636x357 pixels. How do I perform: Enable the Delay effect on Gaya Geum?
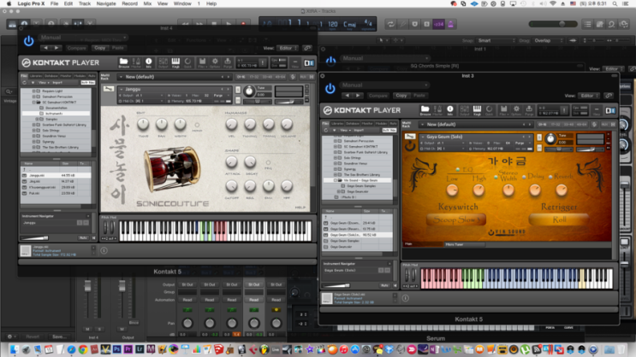(x=525, y=177)
